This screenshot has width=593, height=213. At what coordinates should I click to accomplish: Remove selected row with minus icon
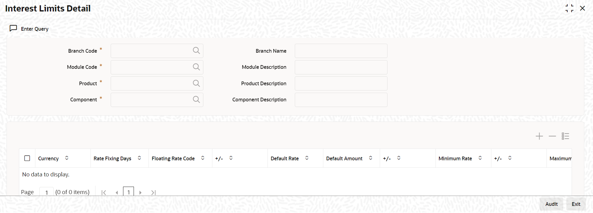tap(552, 136)
